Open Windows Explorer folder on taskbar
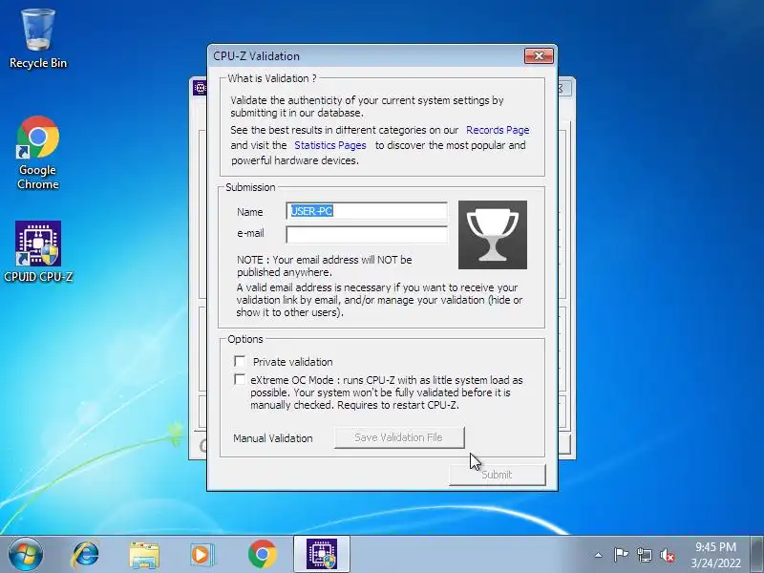The image size is (764, 573). [144, 556]
